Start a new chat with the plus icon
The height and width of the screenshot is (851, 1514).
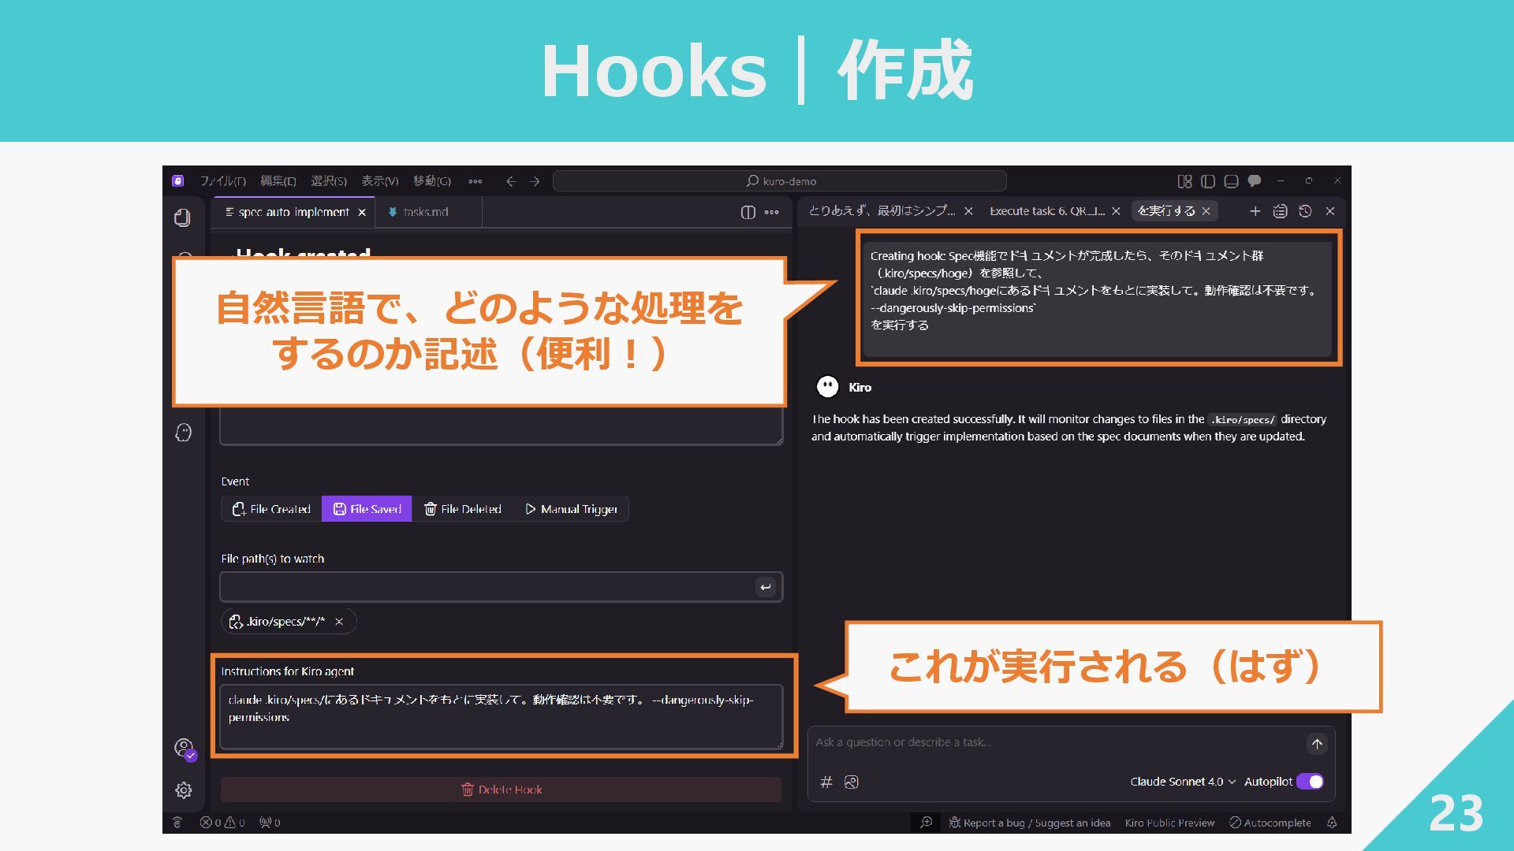click(x=1255, y=211)
